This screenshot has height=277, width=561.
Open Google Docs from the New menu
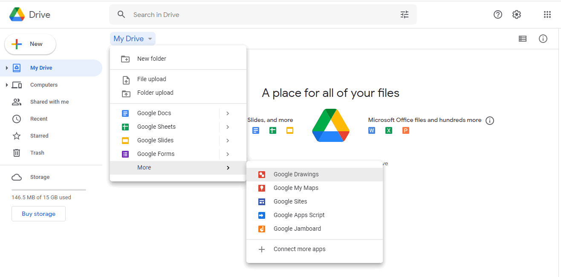[153, 113]
